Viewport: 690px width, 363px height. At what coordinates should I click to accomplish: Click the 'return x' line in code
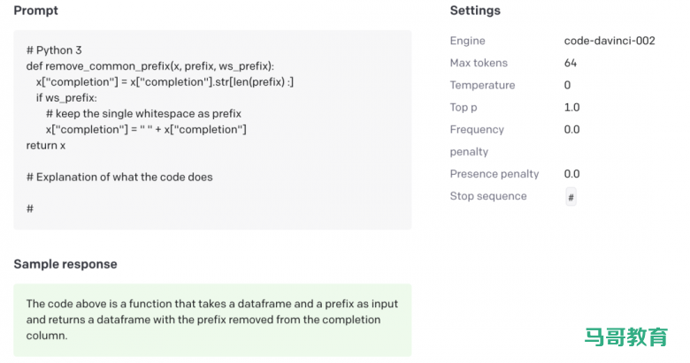(46, 145)
